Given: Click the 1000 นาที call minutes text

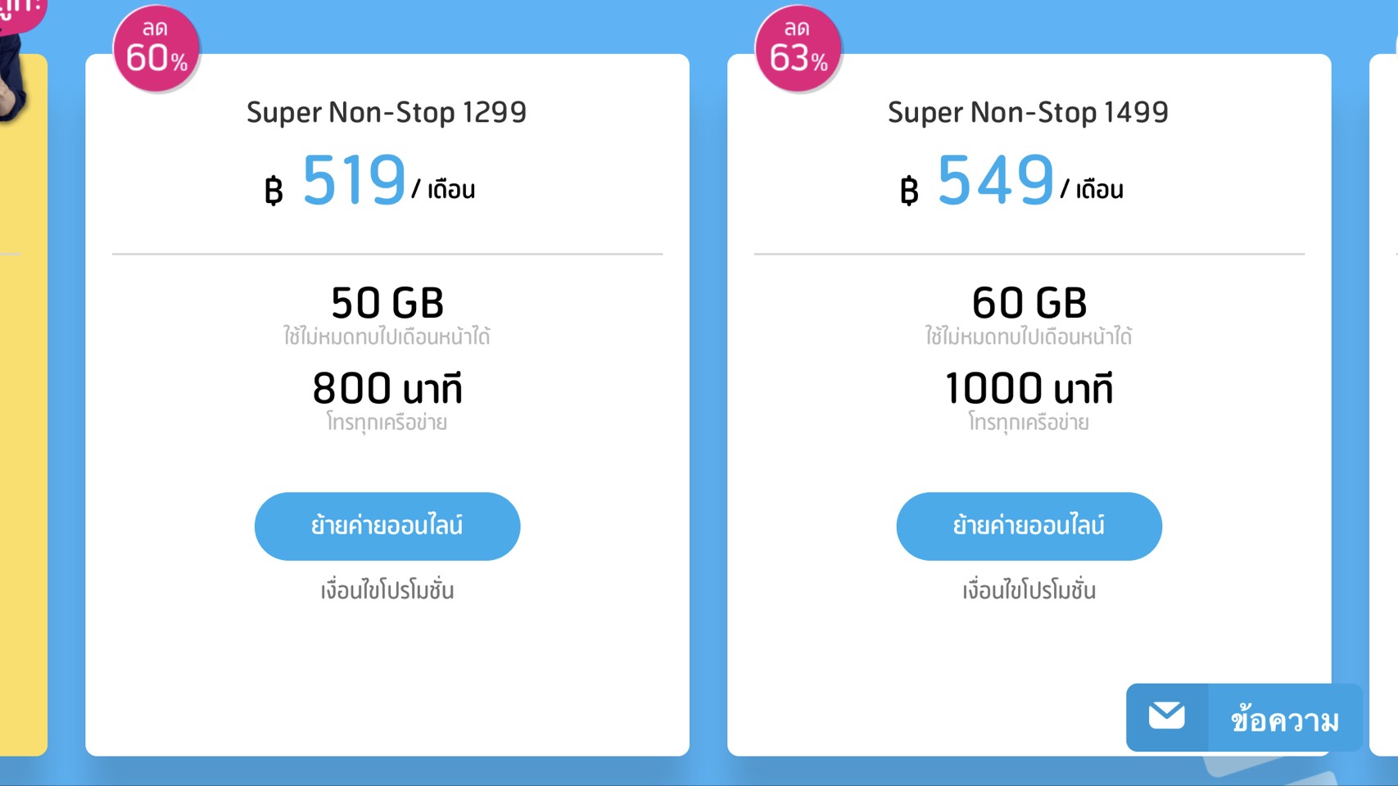Looking at the screenshot, I should [x=1029, y=388].
